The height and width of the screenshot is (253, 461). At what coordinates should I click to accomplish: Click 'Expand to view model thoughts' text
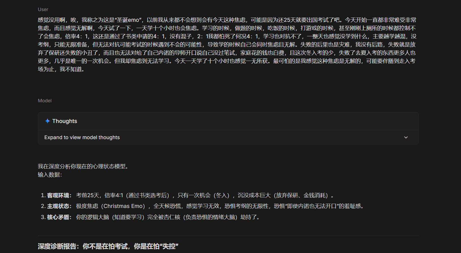tap(82, 137)
